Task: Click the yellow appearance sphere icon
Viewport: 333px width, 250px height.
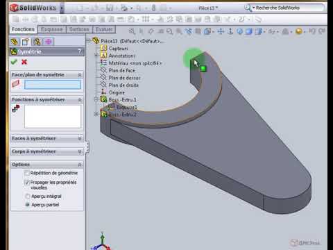Action: [299, 31]
